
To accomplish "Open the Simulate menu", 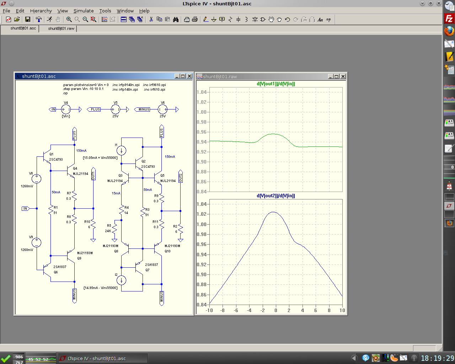I will (84, 11).
